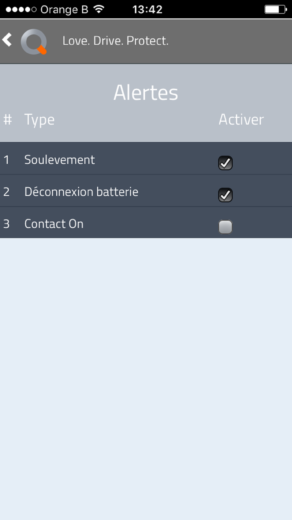Tap the 13:42 clock
The height and width of the screenshot is (520, 292).
[x=147, y=10]
